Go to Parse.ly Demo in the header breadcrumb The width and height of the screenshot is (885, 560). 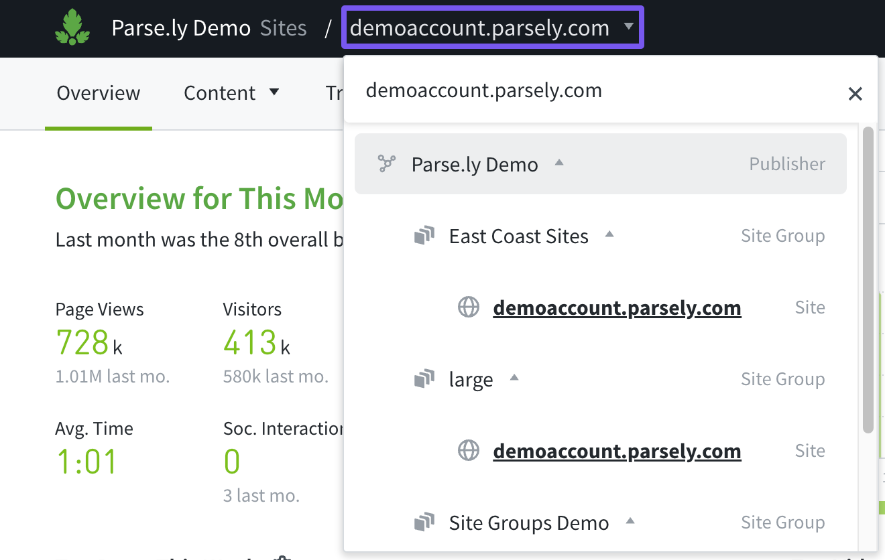181,28
